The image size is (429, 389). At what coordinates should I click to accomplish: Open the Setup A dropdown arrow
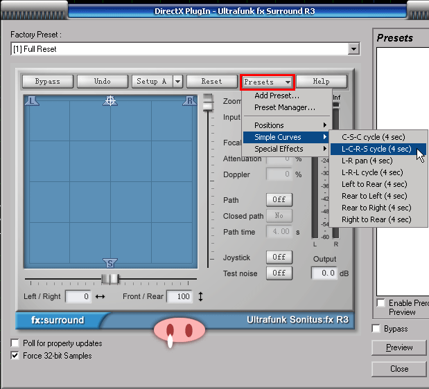coord(178,82)
